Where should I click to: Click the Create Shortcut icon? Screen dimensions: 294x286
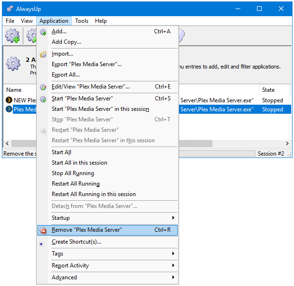pyautogui.click(x=41, y=244)
